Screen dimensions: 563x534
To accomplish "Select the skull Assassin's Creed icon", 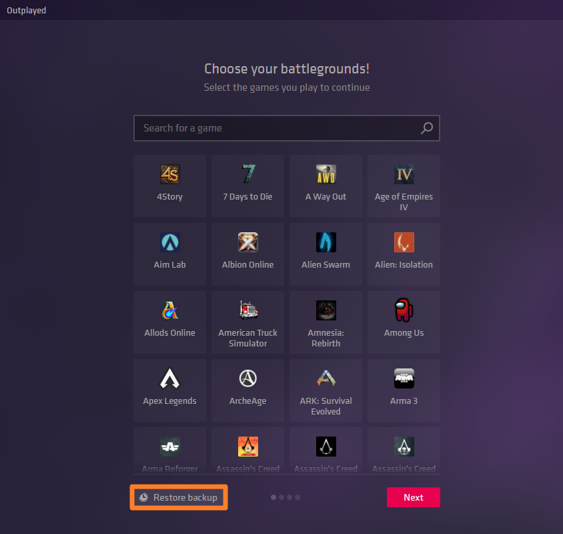I will 404,447.
